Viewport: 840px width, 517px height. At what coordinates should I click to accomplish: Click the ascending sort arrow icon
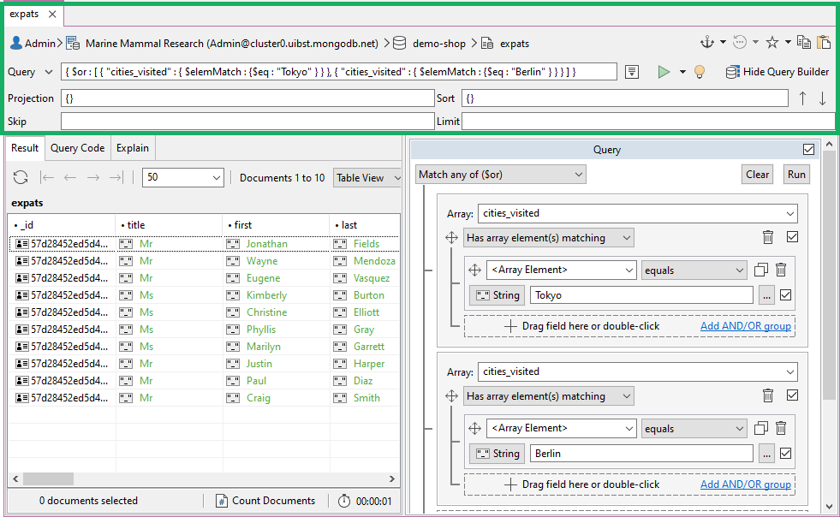click(802, 98)
